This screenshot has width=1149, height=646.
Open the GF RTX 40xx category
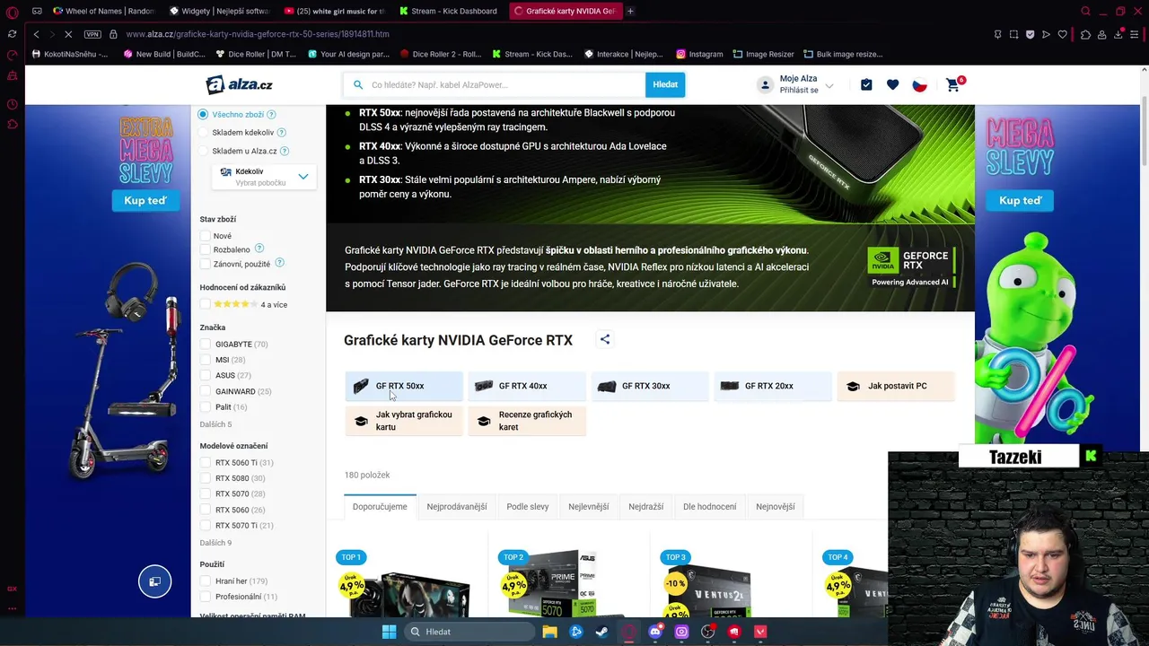click(x=527, y=386)
